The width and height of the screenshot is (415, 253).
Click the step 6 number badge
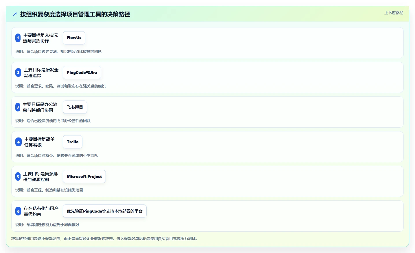pyautogui.click(x=18, y=211)
